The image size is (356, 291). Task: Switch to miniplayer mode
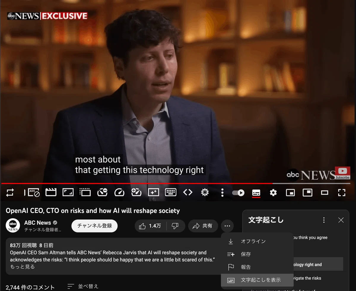(x=290, y=193)
